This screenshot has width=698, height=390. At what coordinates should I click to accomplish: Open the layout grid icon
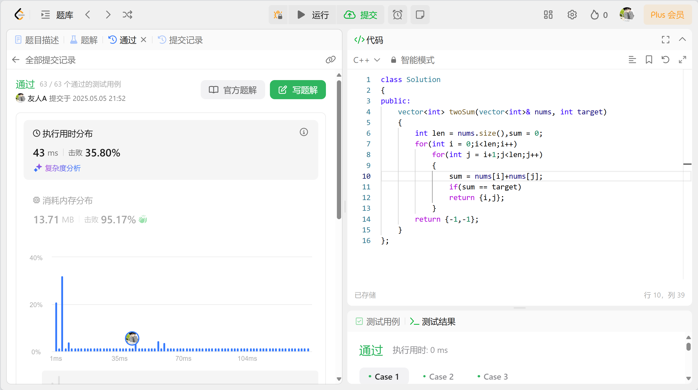click(x=548, y=15)
